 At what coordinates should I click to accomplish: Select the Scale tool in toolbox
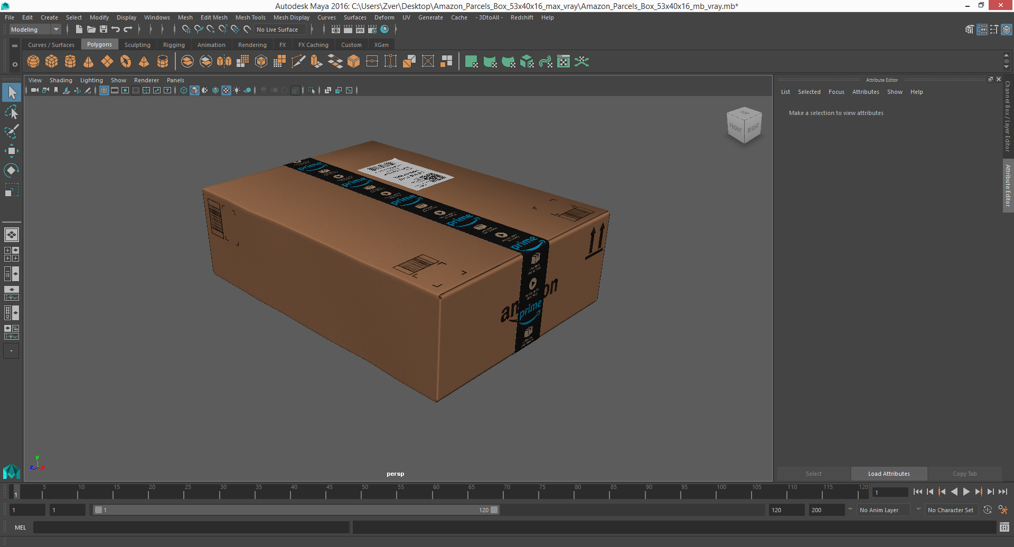pyautogui.click(x=12, y=189)
